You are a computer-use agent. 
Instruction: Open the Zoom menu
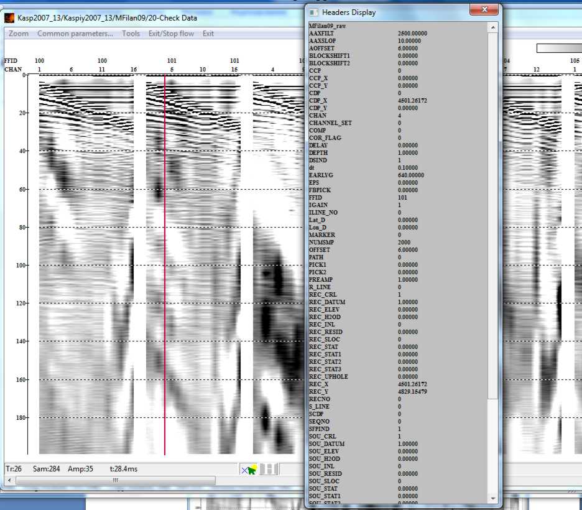[19, 34]
